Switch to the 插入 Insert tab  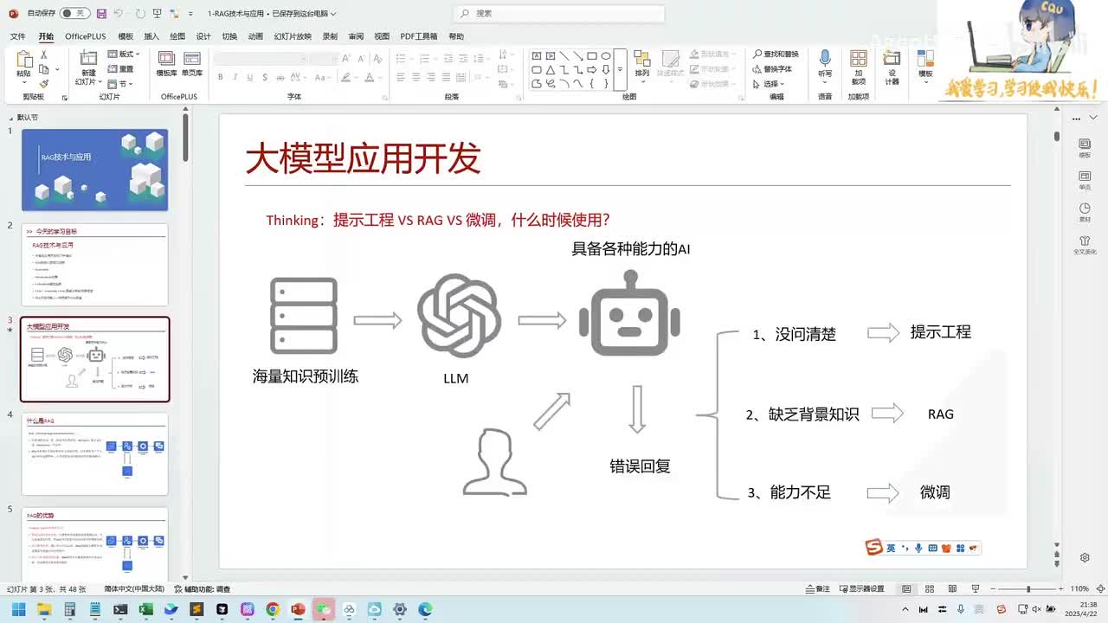(x=151, y=36)
